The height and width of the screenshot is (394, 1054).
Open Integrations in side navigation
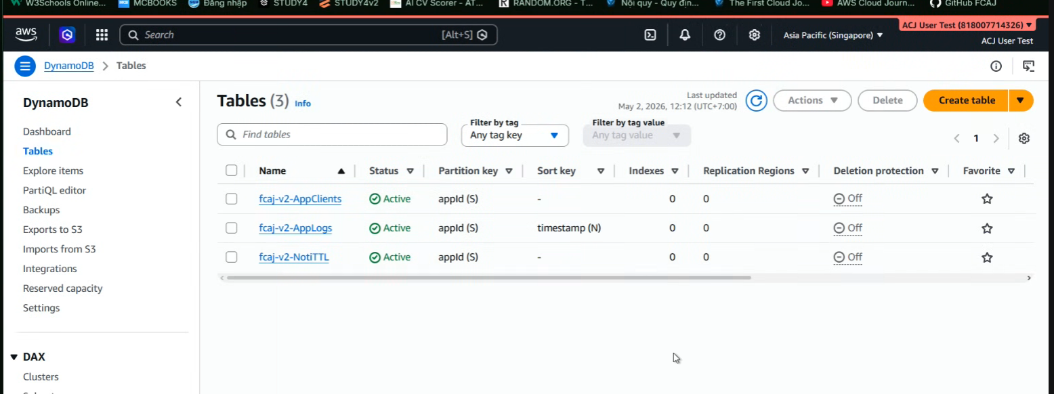click(x=50, y=269)
